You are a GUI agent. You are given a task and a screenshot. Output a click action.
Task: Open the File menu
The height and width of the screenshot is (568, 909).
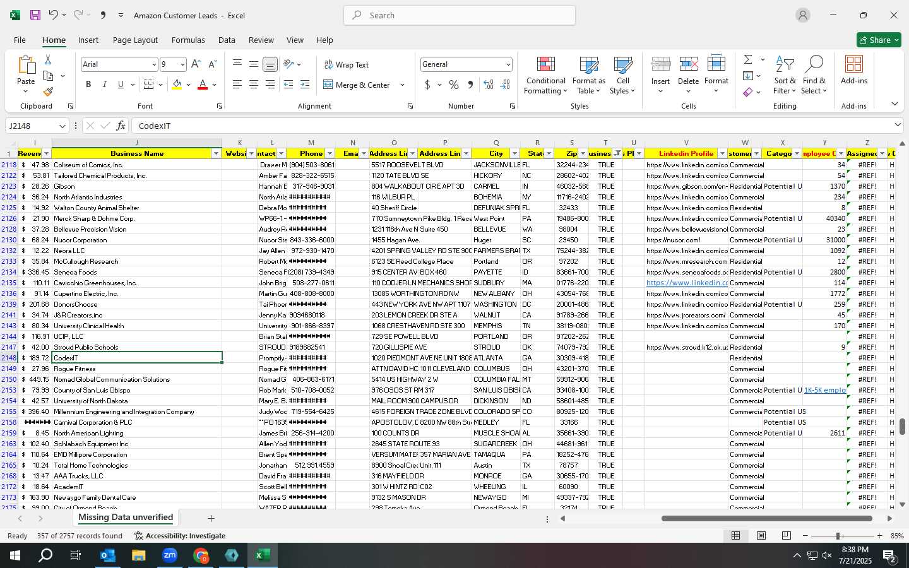(20, 40)
